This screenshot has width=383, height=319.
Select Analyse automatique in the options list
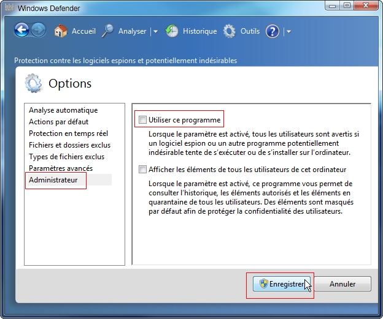pos(63,110)
